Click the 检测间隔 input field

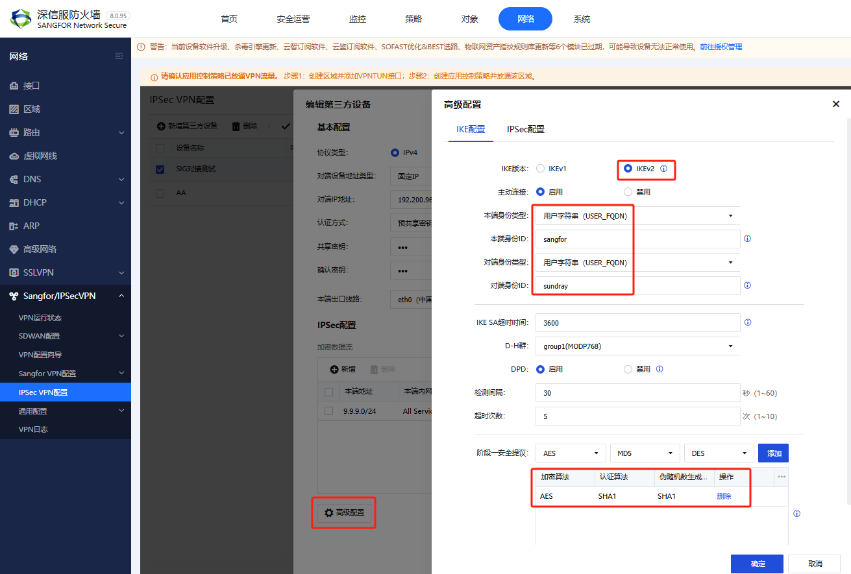pos(638,393)
